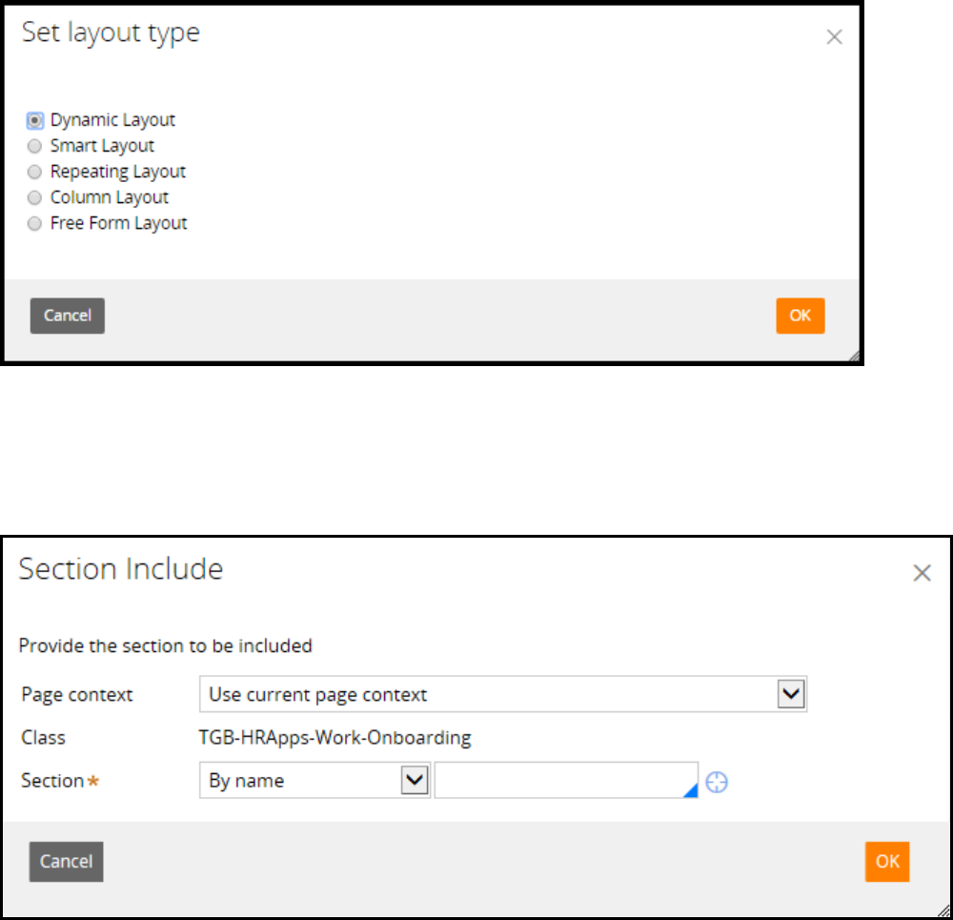Select the Dynamic Layout radio button
This screenshot has width=953, height=920.
pos(35,120)
